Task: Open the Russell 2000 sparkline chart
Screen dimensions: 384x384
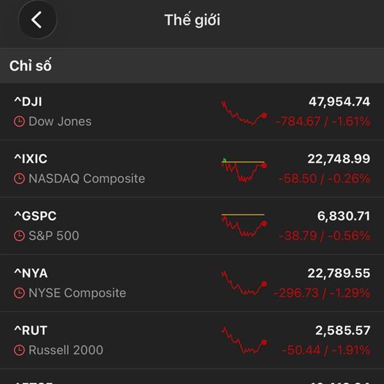Action: click(x=244, y=340)
